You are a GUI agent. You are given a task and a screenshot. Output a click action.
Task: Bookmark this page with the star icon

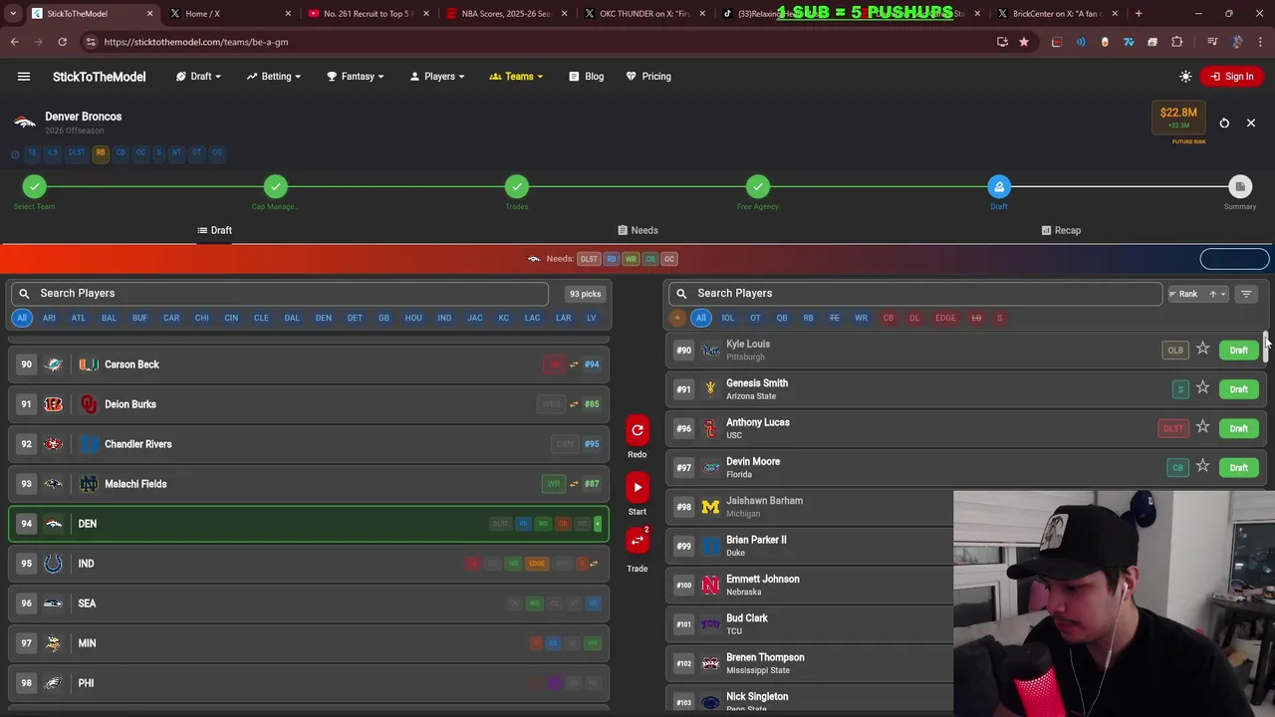(1024, 42)
